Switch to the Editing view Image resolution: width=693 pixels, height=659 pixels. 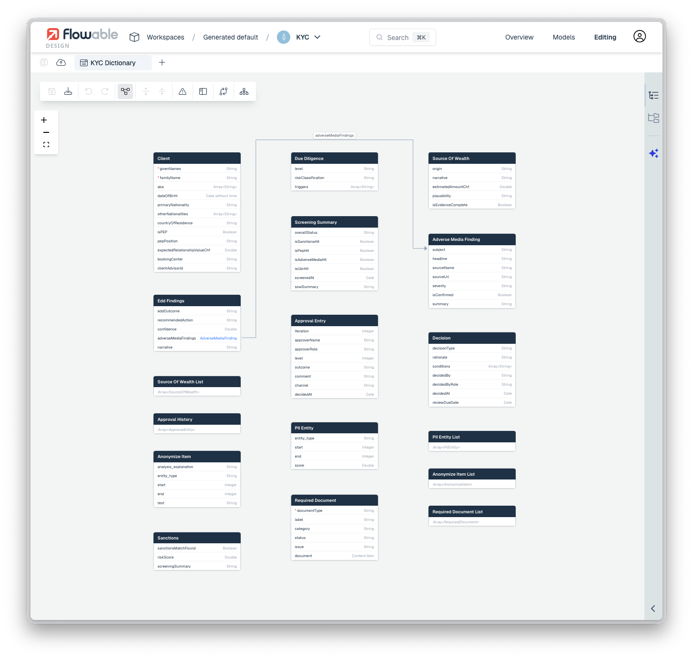coord(605,37)
